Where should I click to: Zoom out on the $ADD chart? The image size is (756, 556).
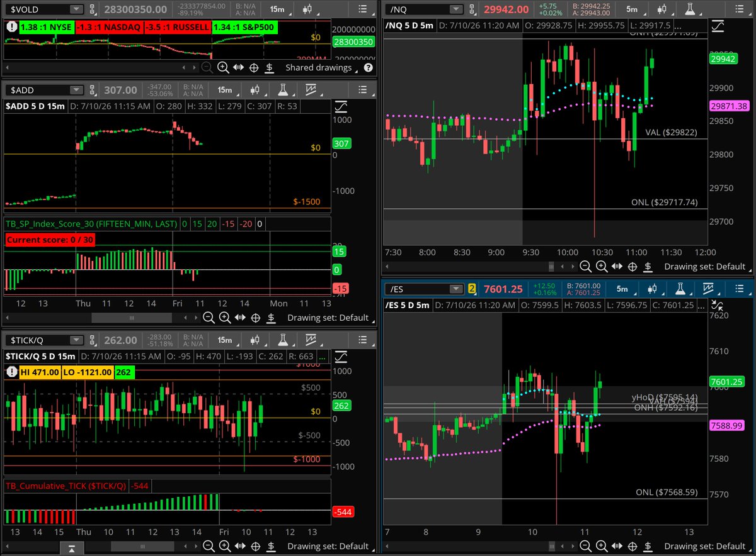click(x=209, y=318)
